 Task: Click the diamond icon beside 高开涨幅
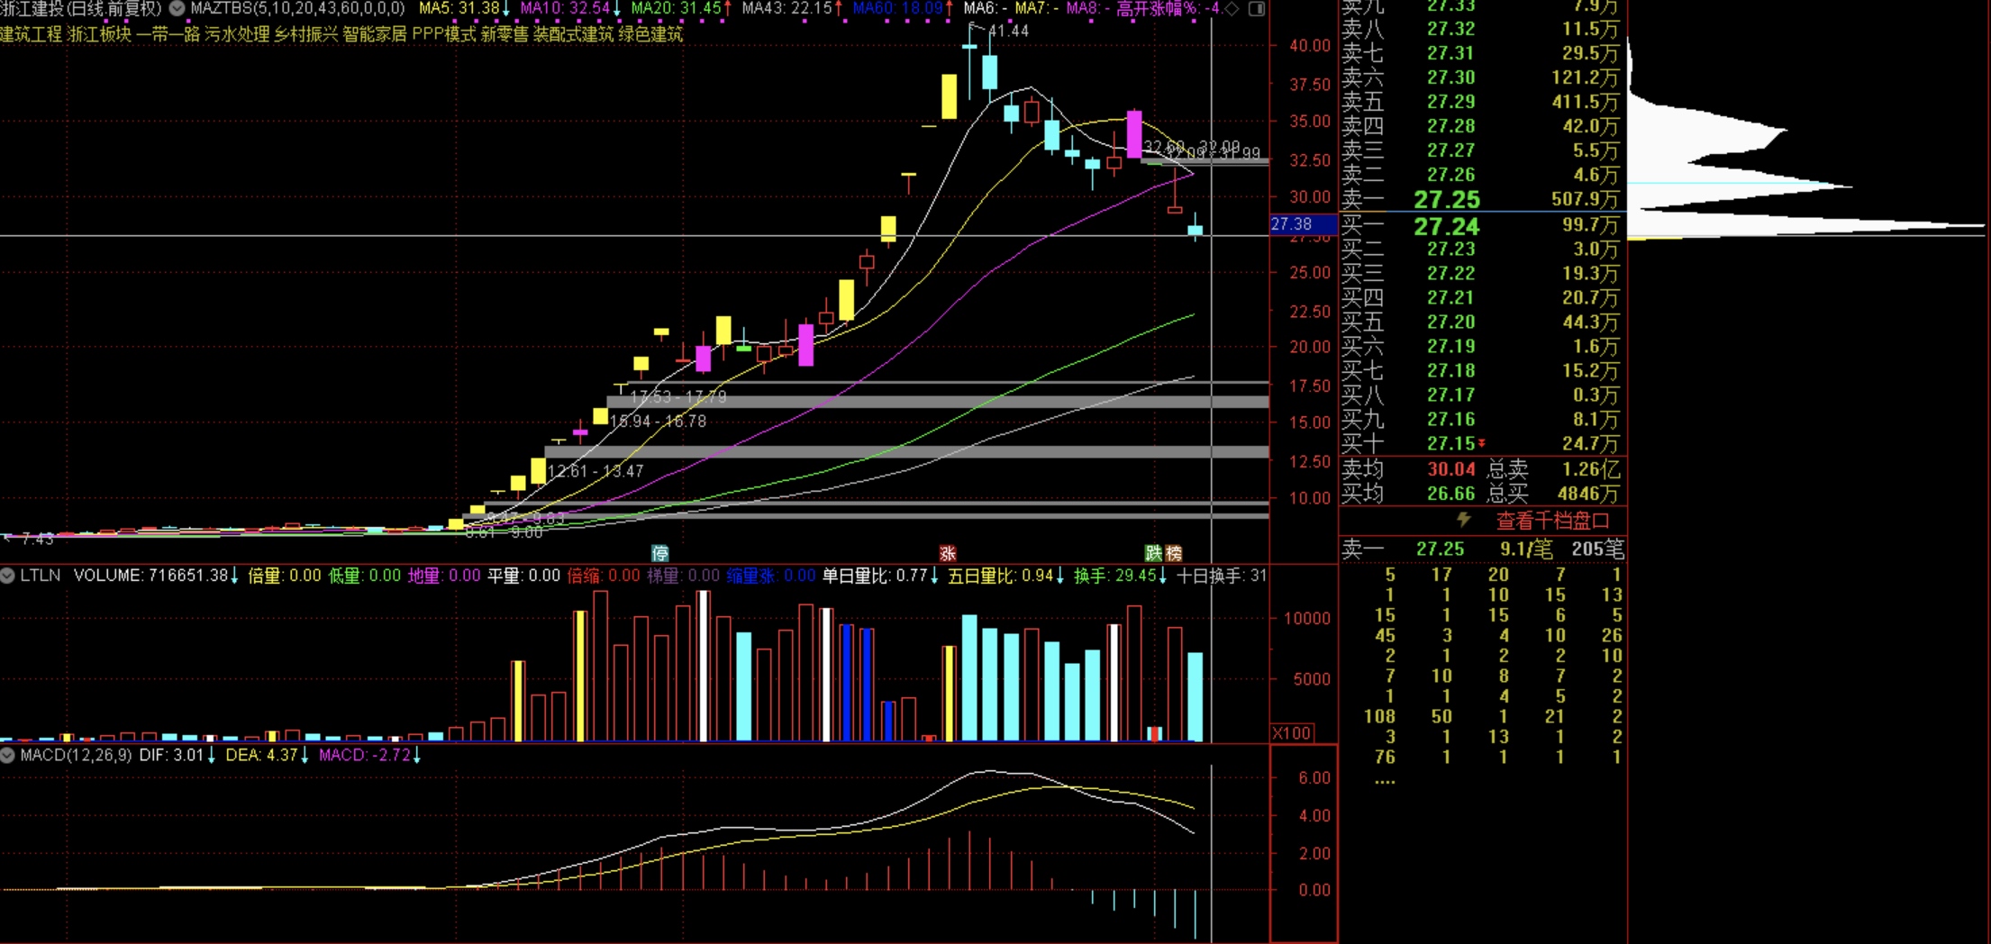pos(1232,9)
